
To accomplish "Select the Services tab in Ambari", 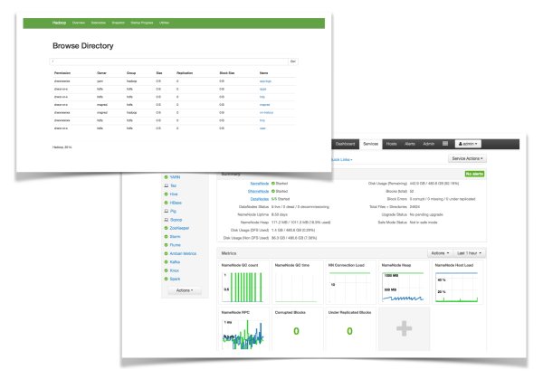I will pyautogui.click(x=370, y=144).
